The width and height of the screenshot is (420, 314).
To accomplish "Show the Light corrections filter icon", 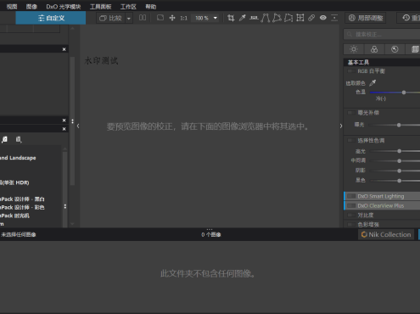I will (x=354, y=49).
